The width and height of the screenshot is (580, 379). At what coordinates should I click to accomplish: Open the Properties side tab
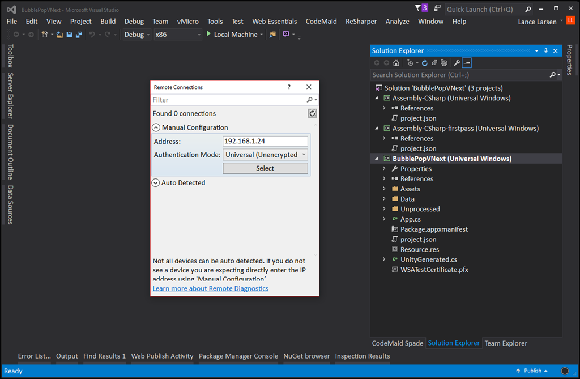[x=569, y=59]
